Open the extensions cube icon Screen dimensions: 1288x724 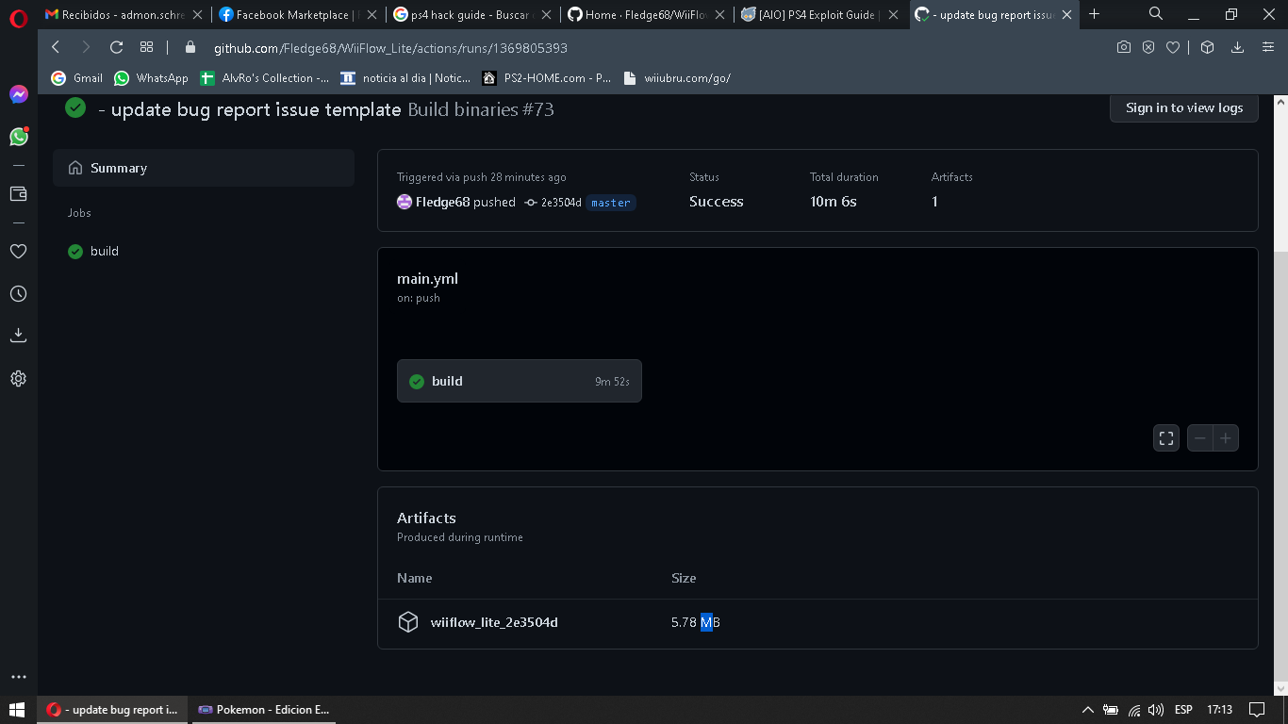pyautogui.click(x=1208, y=47)
